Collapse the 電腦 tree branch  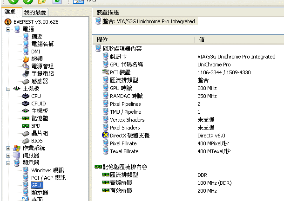click(x=8, y=29)
